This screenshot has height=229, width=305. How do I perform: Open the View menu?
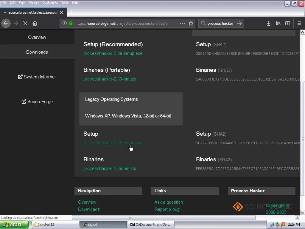coord(22,2)
